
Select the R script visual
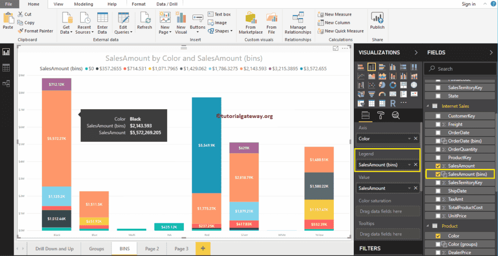pos(393,103)
